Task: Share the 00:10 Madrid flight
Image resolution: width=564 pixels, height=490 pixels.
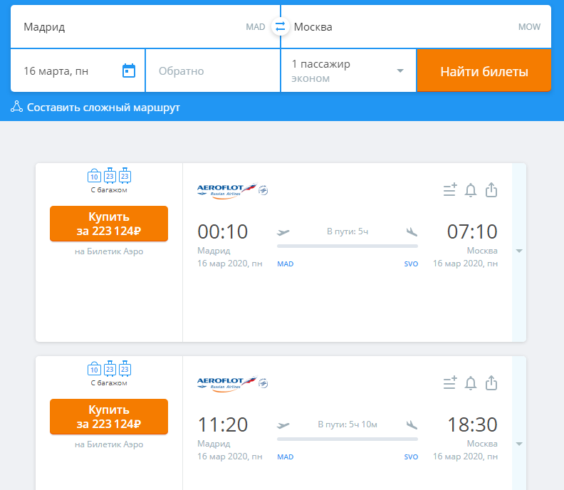Action: 491,190
